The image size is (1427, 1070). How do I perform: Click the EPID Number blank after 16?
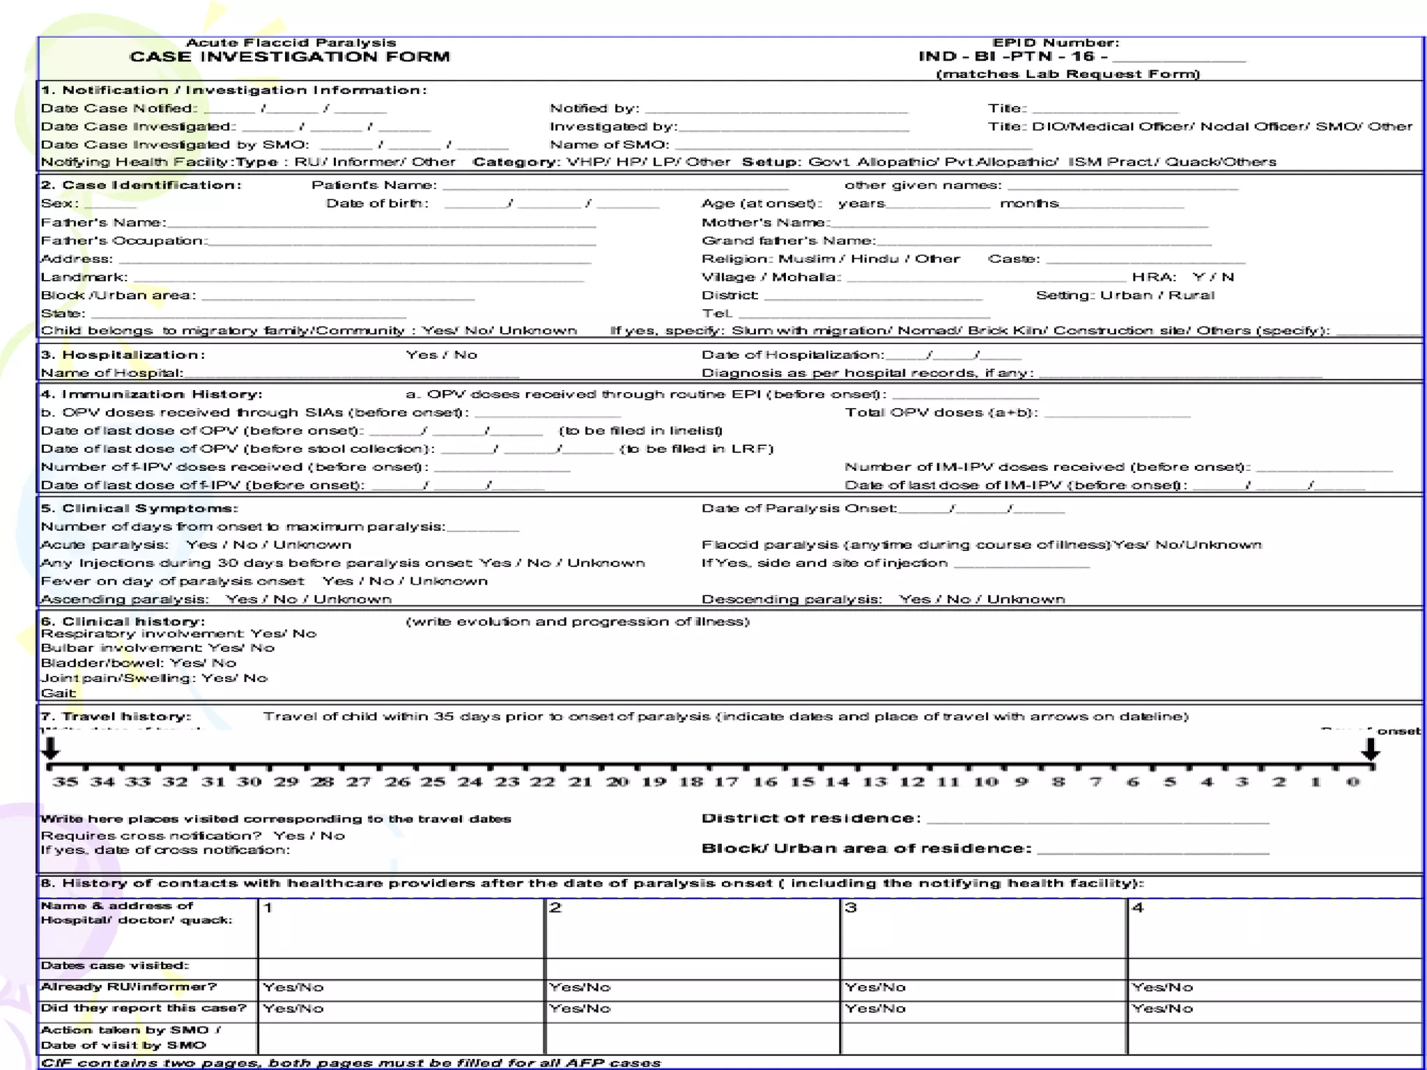1179,57
